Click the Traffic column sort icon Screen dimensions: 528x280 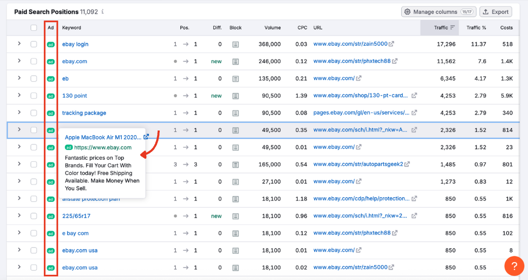(452, 28)
